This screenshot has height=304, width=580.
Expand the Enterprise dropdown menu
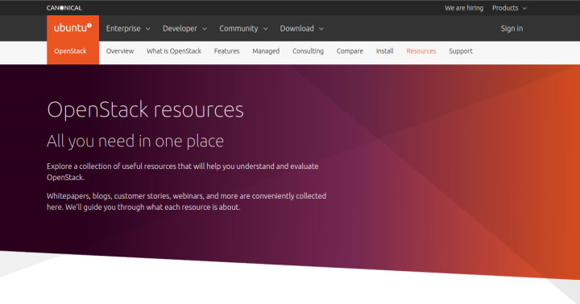click(x=128, y=28)
